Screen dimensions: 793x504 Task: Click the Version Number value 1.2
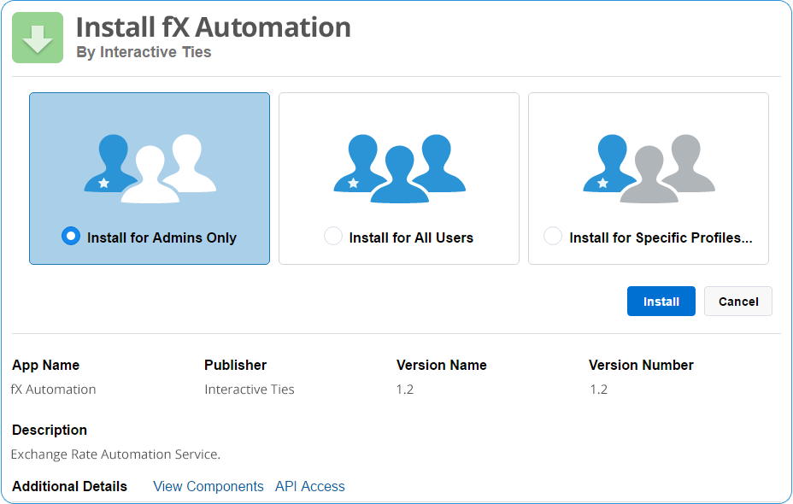pyautogui.click(x=599, y=390)
